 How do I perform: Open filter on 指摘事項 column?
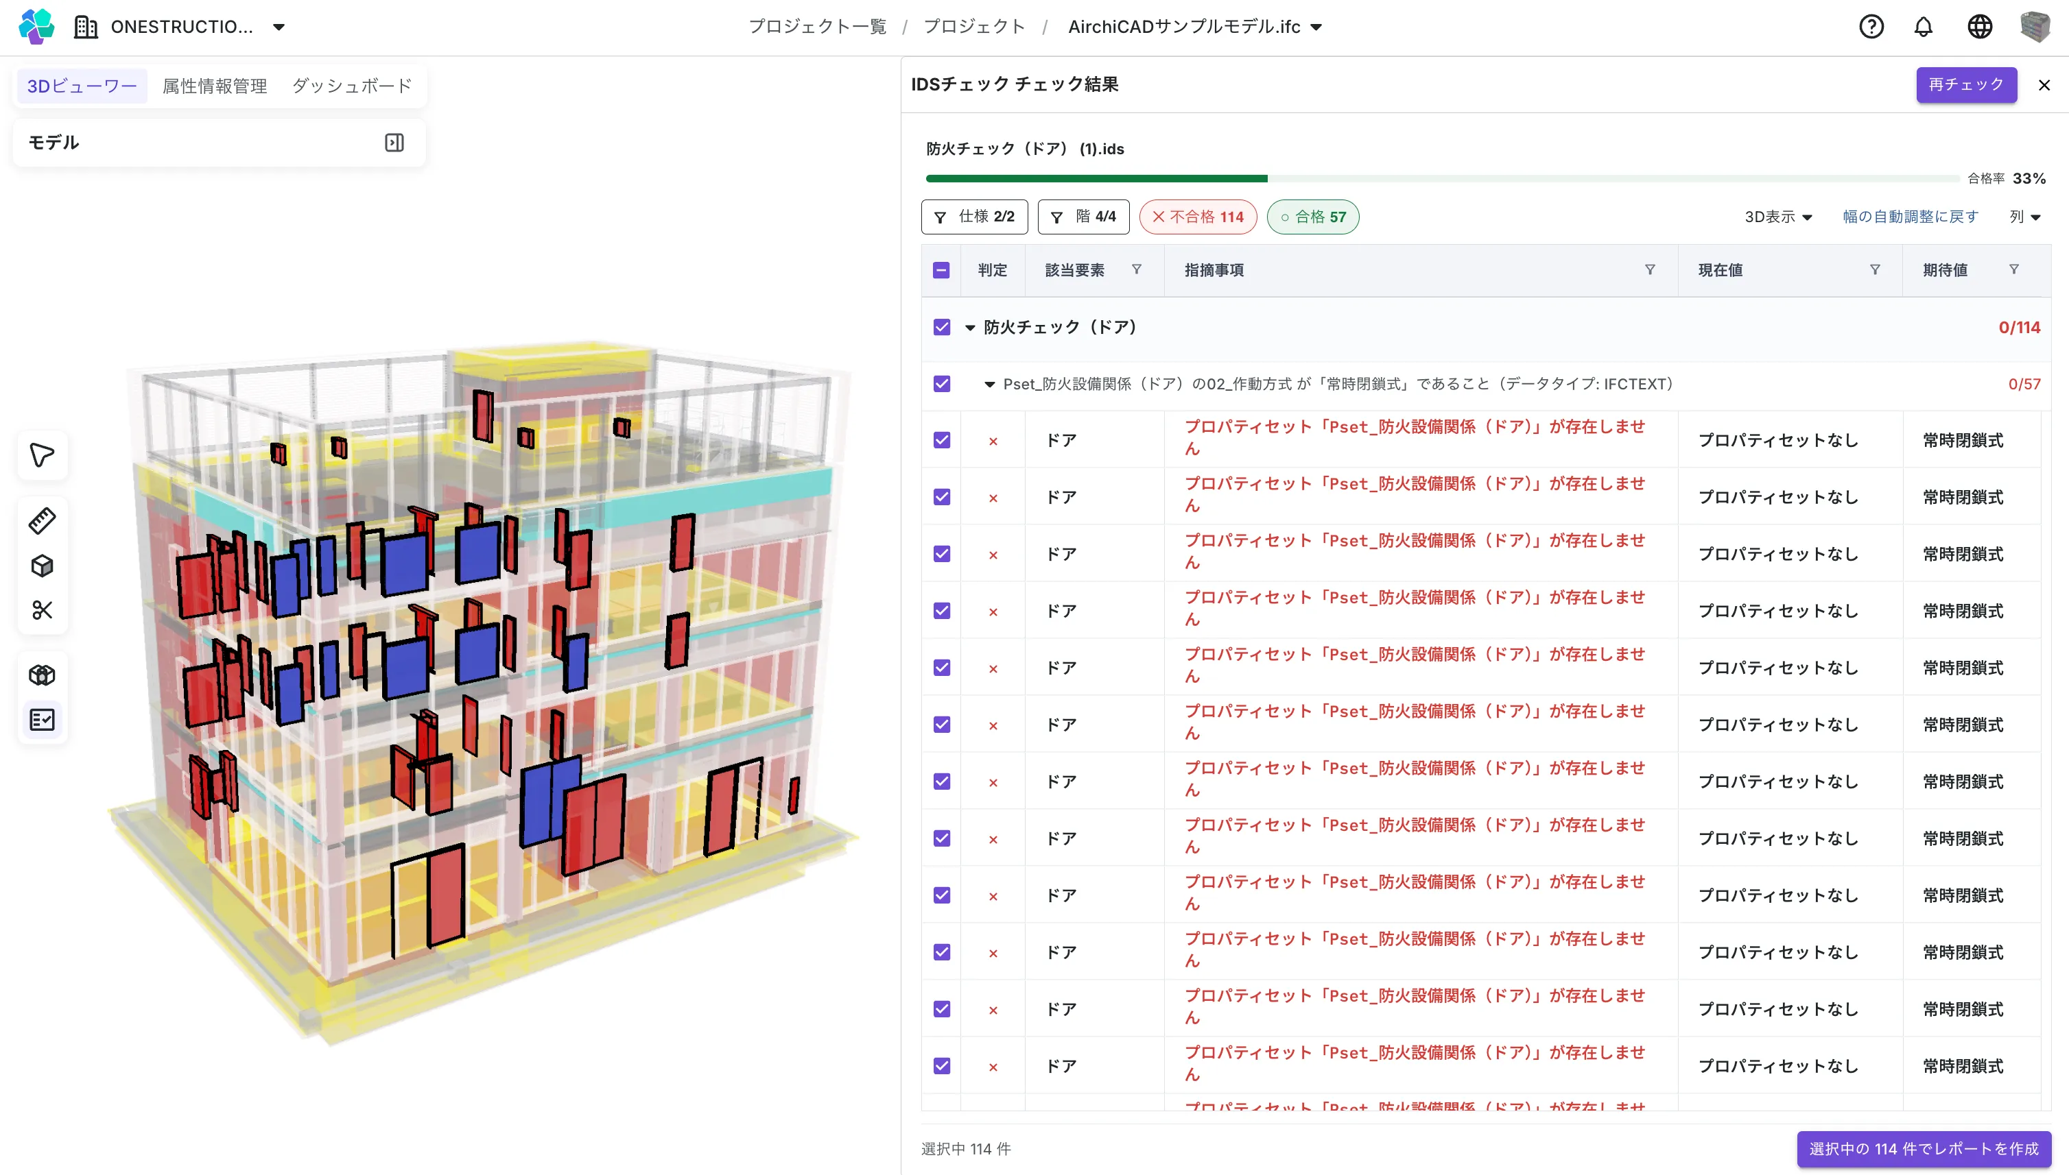click(1650, 269)
